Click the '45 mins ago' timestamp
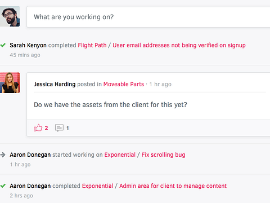Image resolution: width=270 pixels, height=203 pixels. pos(25,55)
